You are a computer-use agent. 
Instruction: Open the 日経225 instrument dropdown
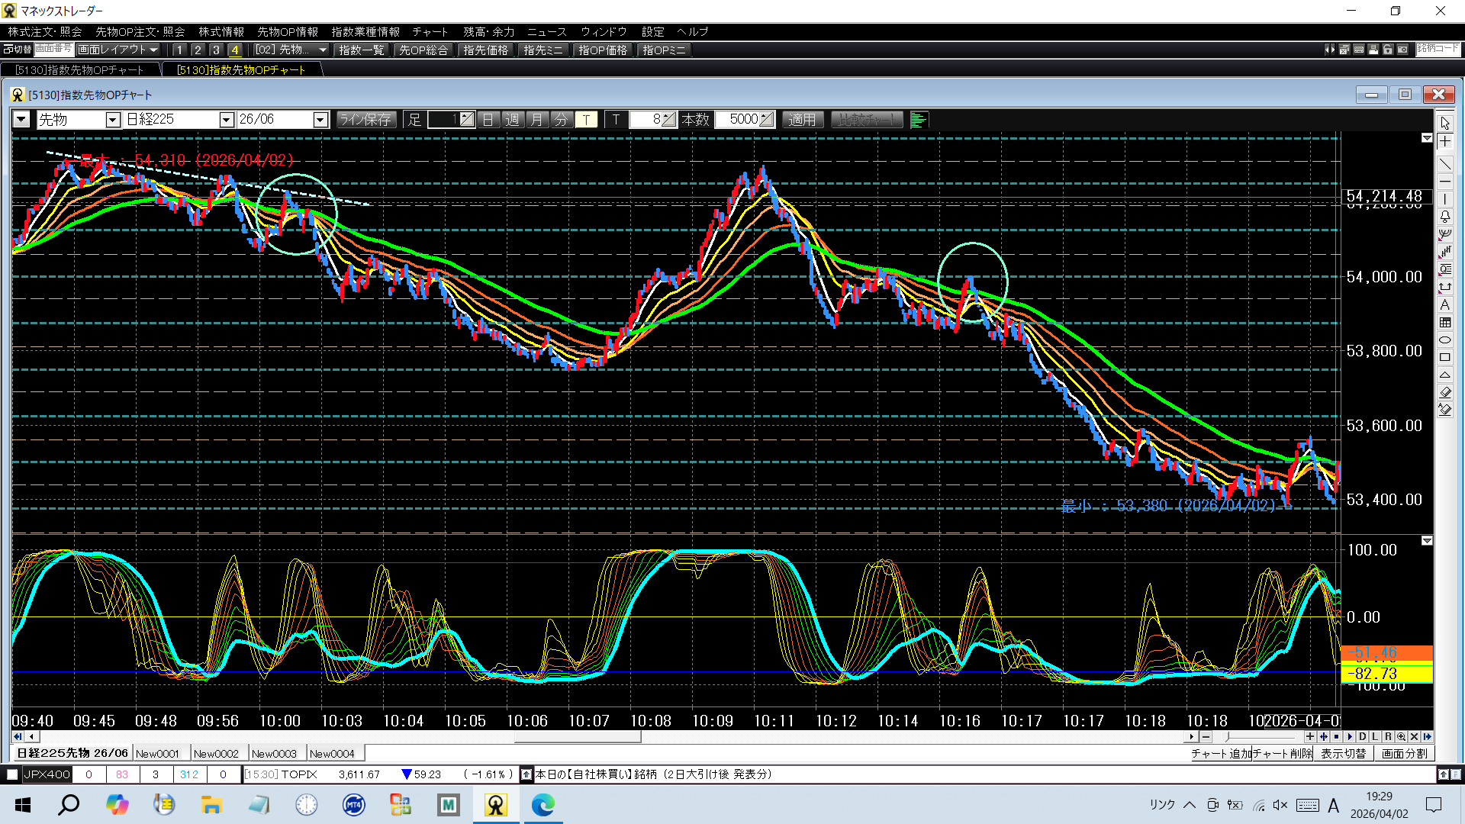pyautogui.click(x=226, y=120)
